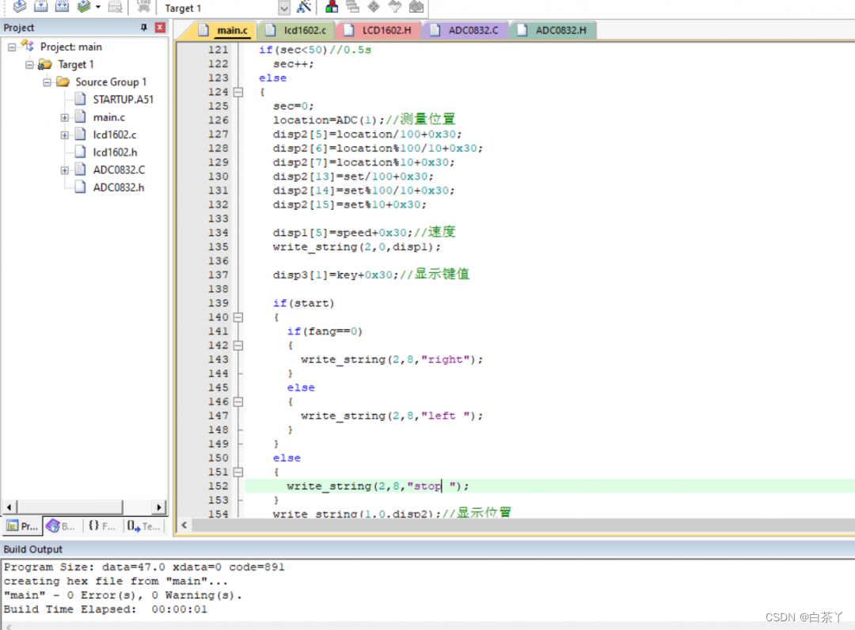Expand the main.c node in project tree
Image resolution: width=855 pixels, height=630 pixels.
pyautogui.click(x=64, y=117)
